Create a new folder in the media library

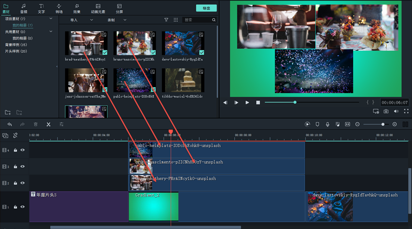[8, 113]
